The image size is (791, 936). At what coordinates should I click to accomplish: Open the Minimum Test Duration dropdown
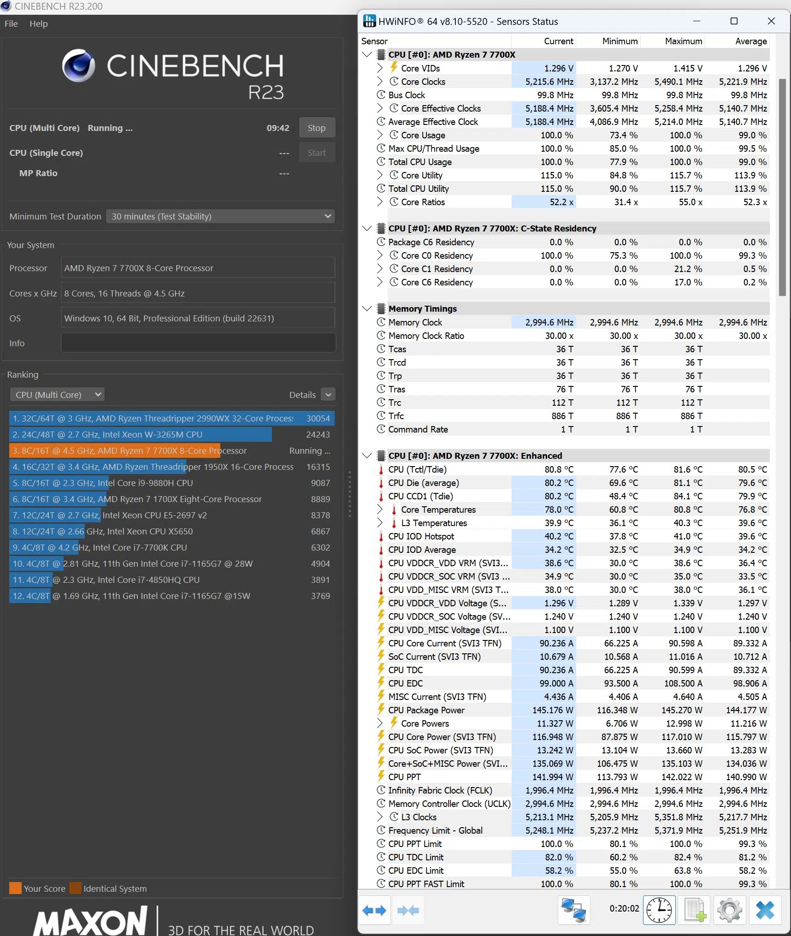tap(220, 216)
